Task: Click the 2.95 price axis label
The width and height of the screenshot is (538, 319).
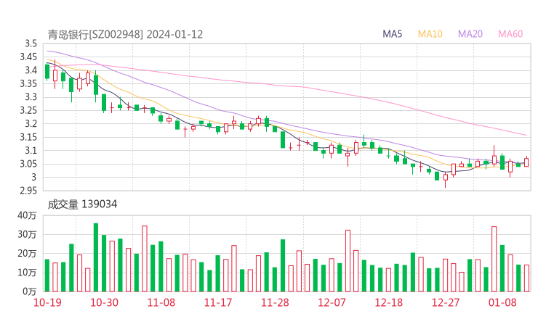Action: pyautogui.click(x=28, y=191)
